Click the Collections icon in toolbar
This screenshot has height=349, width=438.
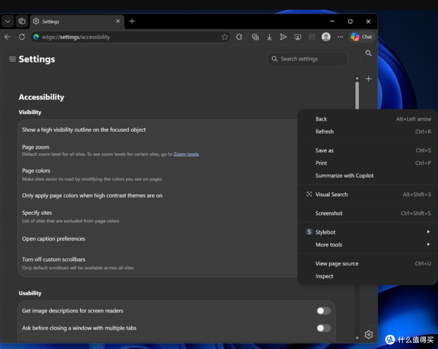click(x=255, y=37)
